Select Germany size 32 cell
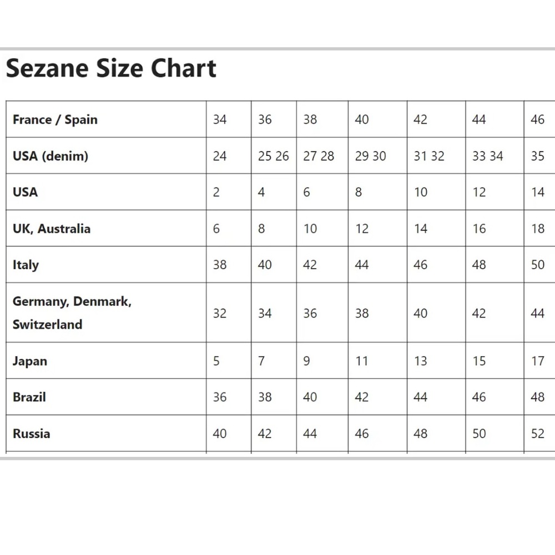The height and width of the screenshot is (555, 555). 220,314
